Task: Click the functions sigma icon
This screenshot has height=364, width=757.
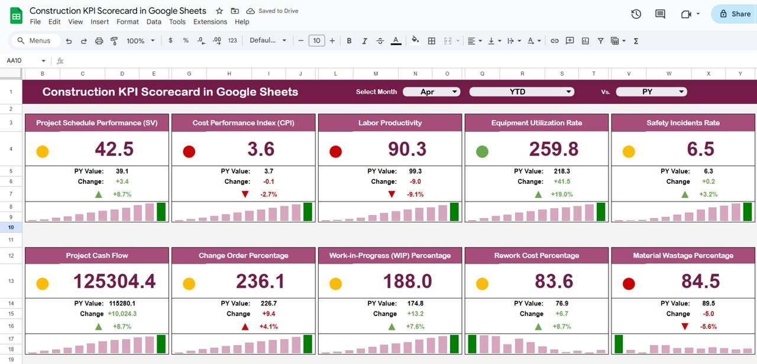Action: click(x=636, y=41)
